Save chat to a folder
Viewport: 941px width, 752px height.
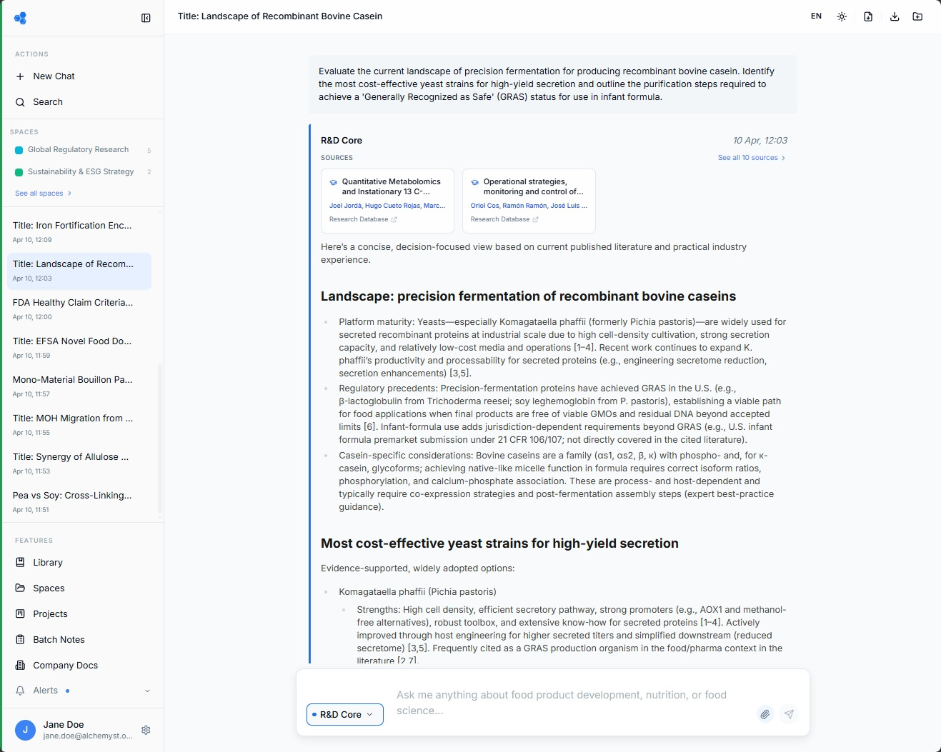pyautogui.click(x=918, y=16)
